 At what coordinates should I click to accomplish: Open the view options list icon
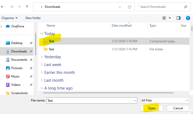click(164, 18)
